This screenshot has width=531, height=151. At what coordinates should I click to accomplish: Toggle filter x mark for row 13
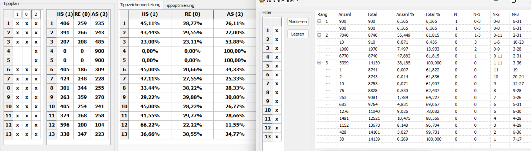(x=277, y=137)
